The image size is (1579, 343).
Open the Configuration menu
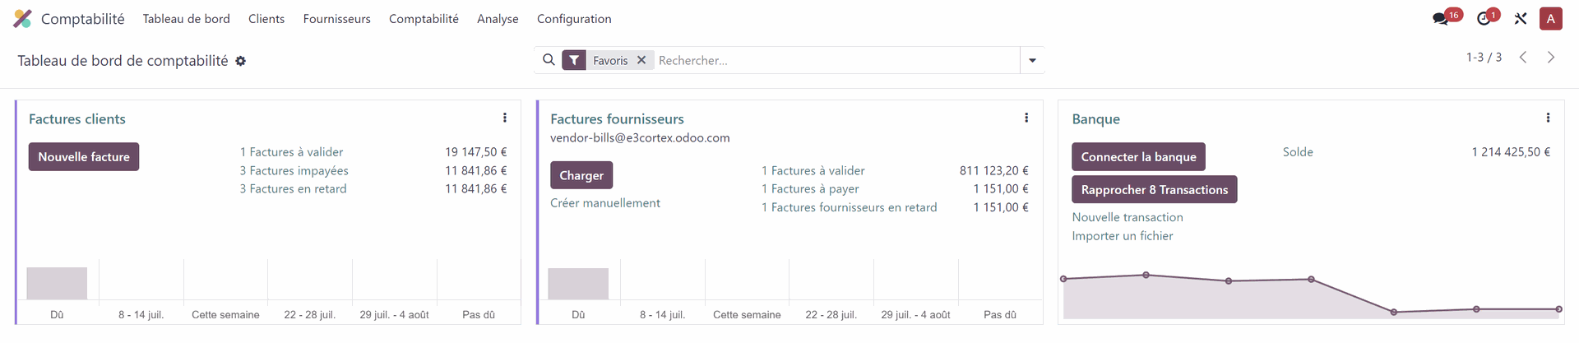[x=574, y=19]
